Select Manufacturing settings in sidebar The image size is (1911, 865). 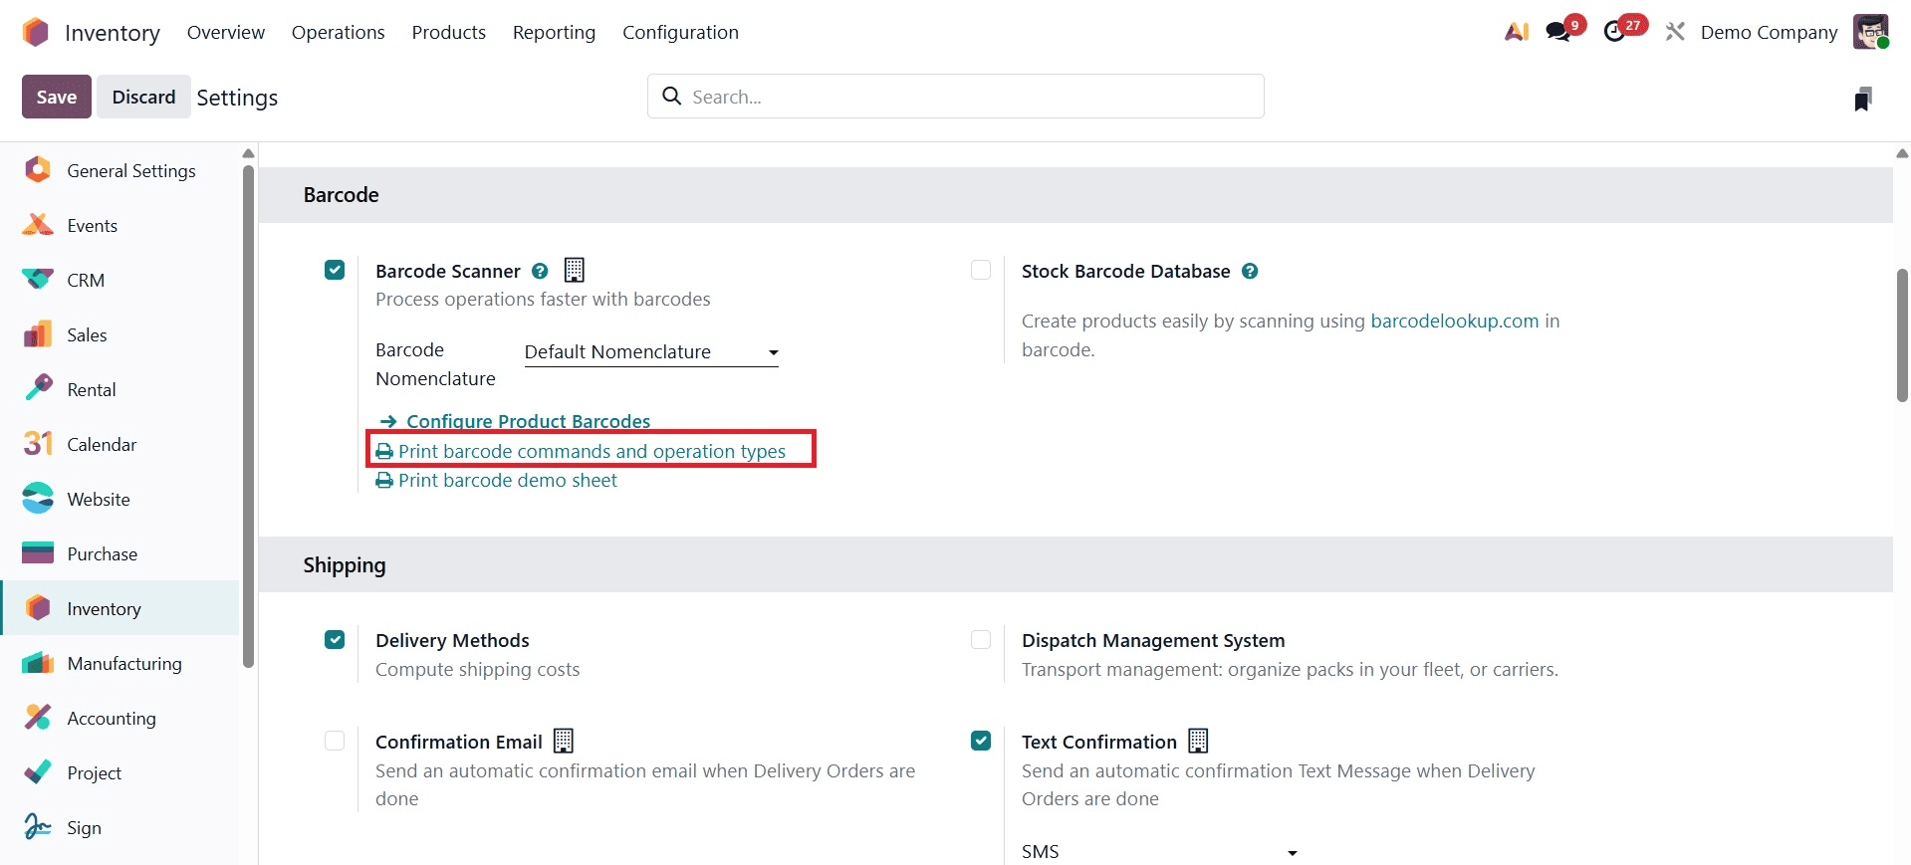click(x=119, y=663)
